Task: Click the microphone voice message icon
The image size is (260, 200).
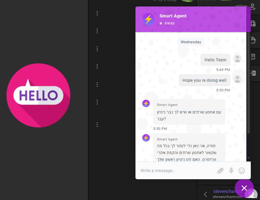Action: coord(231,170)
